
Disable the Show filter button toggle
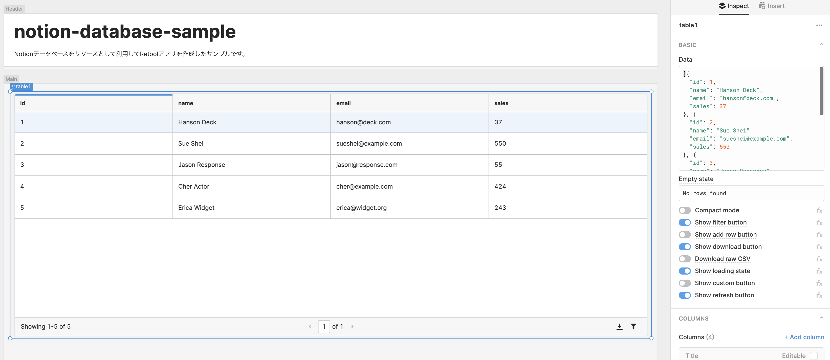click(x=685, y=222)
